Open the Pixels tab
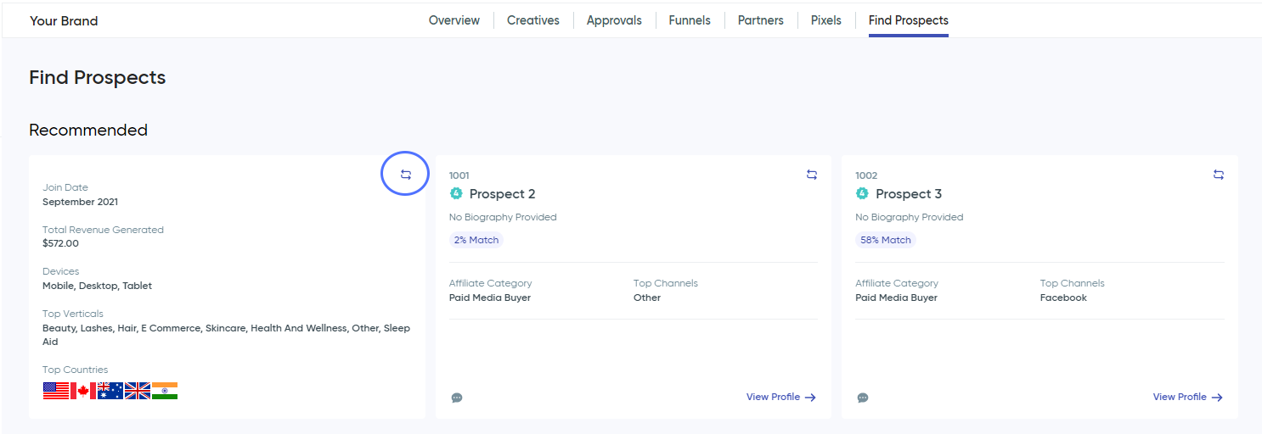Viewport: 1262px width, 434px height. pos(826,20)
